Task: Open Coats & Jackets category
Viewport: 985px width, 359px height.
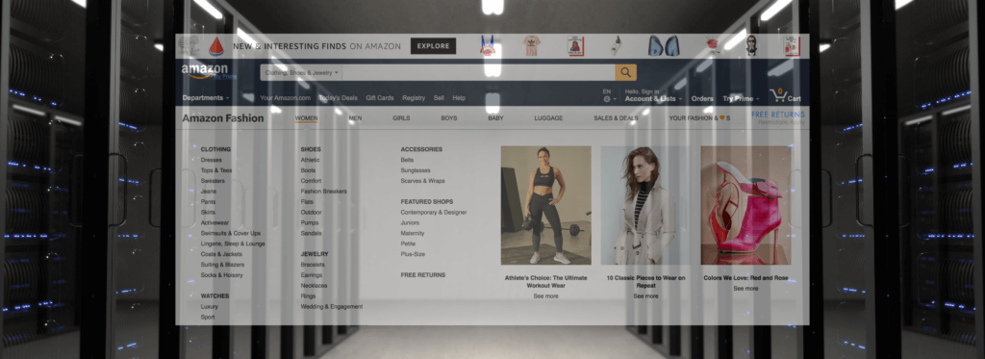Action: point(221,254)
